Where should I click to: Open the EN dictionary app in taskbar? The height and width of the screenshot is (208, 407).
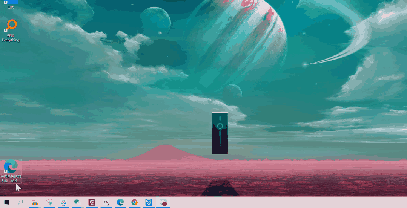[106, 202]
